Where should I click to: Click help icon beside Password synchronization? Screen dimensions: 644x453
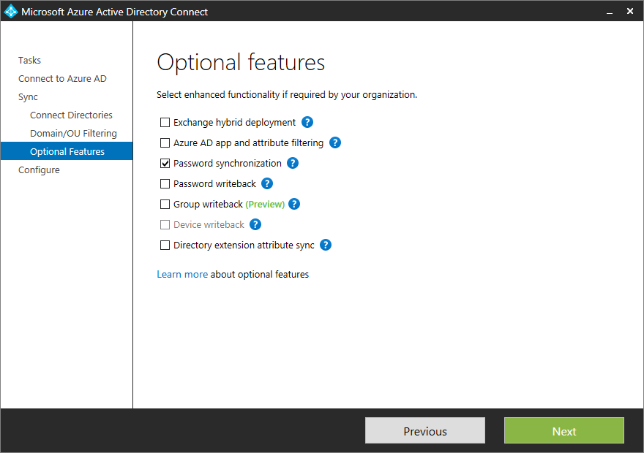[293, 163]
